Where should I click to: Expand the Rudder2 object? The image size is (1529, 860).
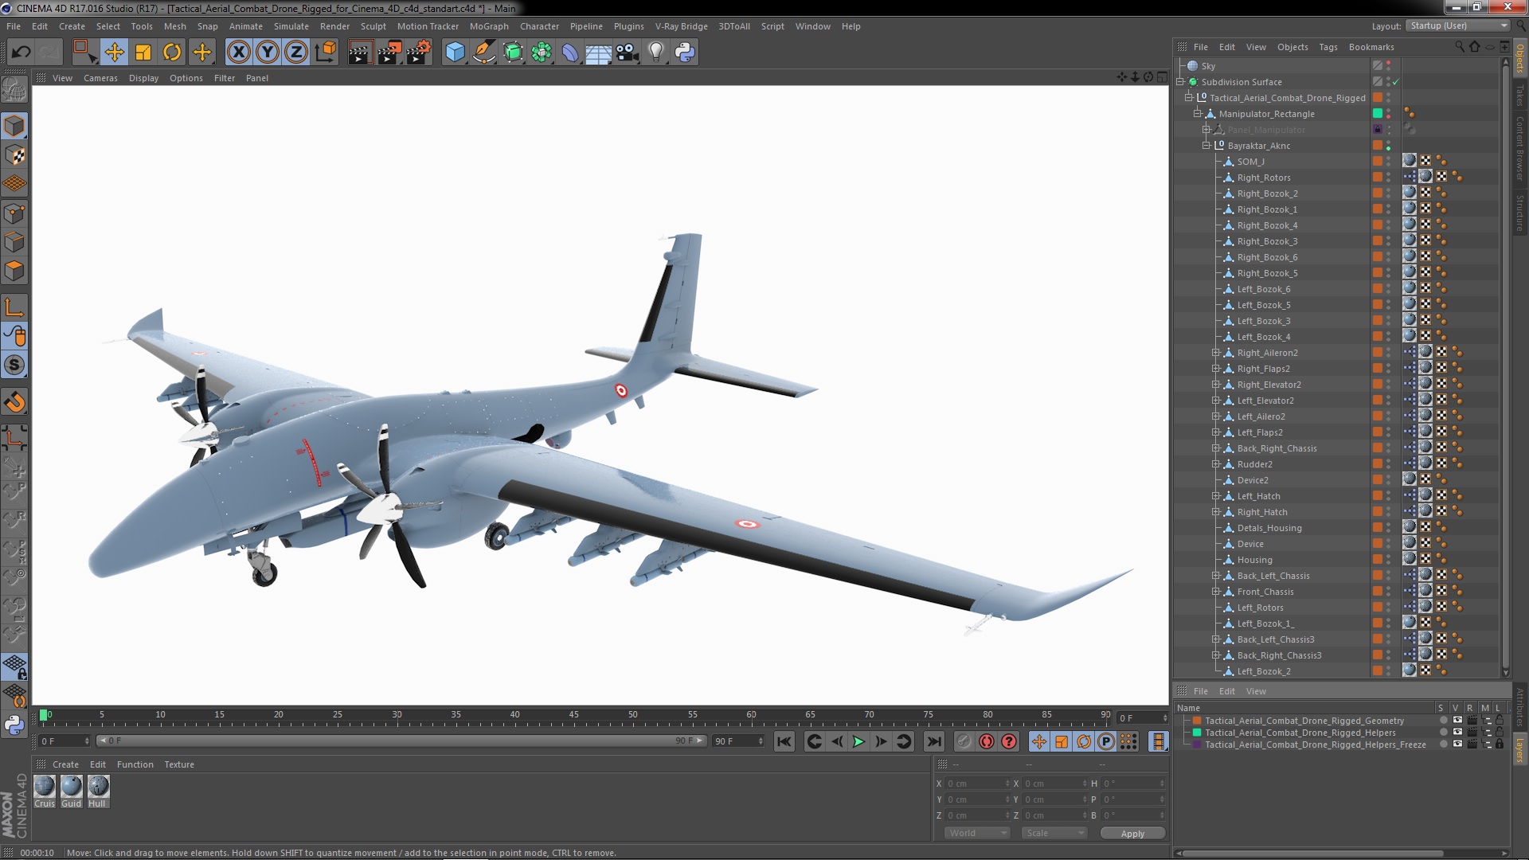click(x=1216, y=464)
